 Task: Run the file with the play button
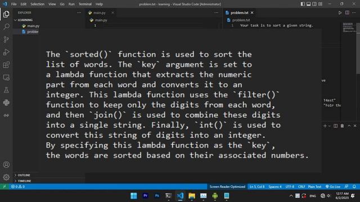[340, 13]
